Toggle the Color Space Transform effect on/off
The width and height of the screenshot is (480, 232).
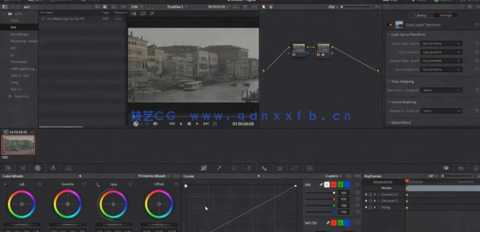[x=390, y=25]
